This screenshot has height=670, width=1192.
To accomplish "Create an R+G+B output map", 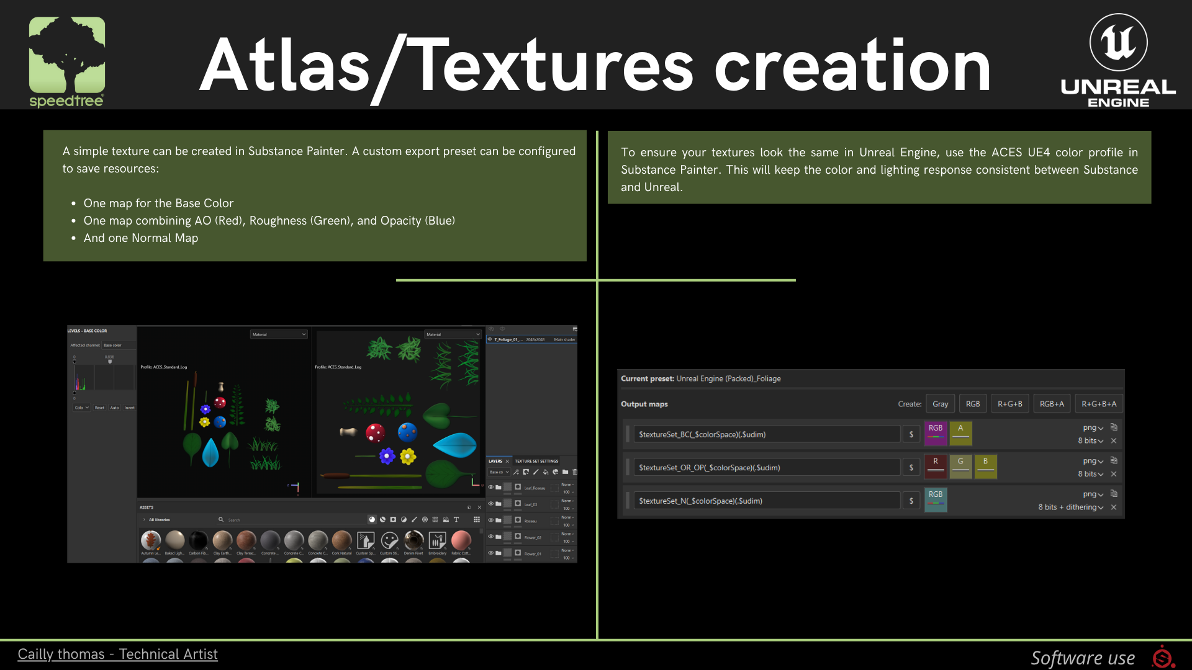I will click(1009, 404).
